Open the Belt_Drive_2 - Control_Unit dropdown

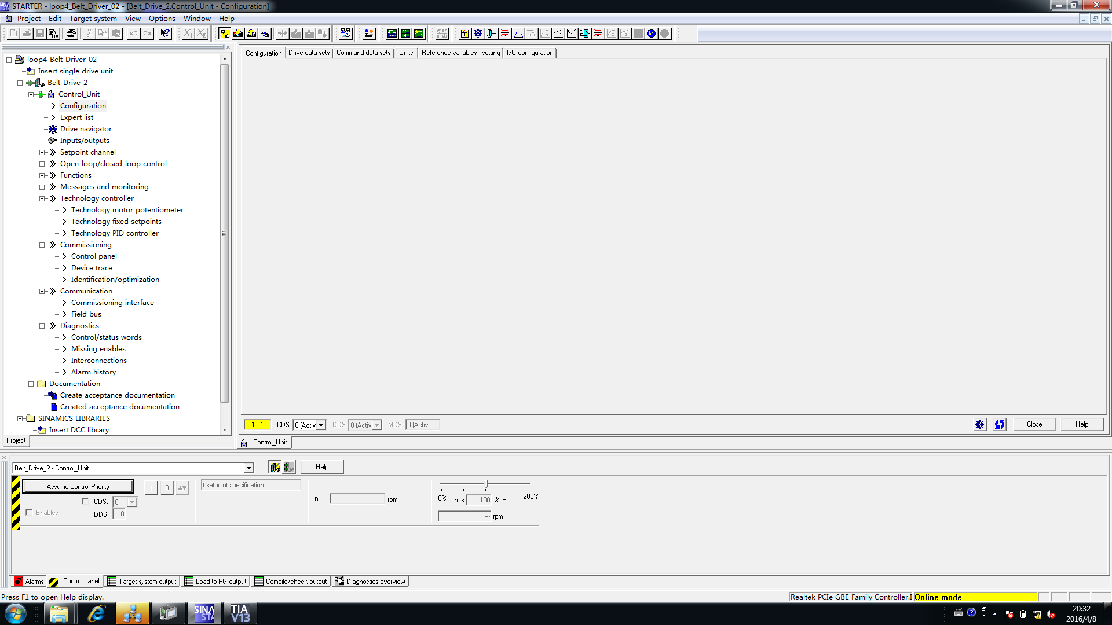tap(248, 468)
